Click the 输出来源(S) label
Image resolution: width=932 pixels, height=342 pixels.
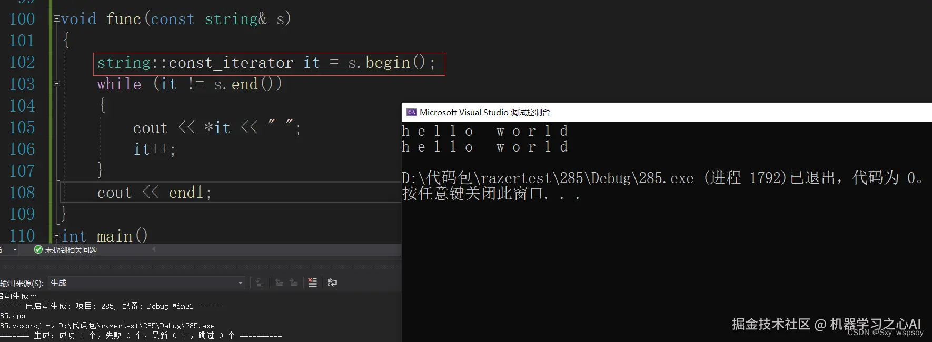point(22,283)
